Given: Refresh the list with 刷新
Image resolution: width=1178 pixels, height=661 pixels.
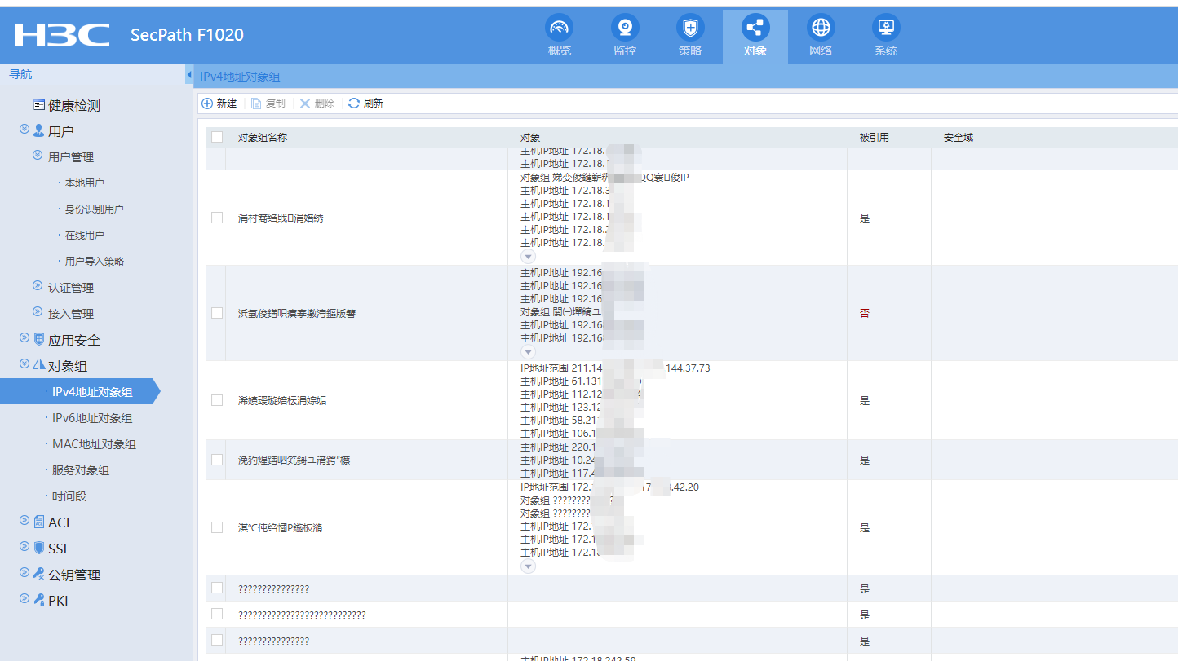Looking at the screenshot, I should pyautogui.click(x=366, y=104).
